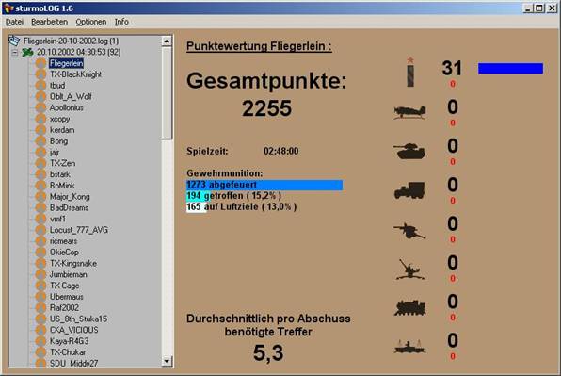
Task: Select the anti-aircraft gun silhouette icon
Action: (x=410, y=270)
